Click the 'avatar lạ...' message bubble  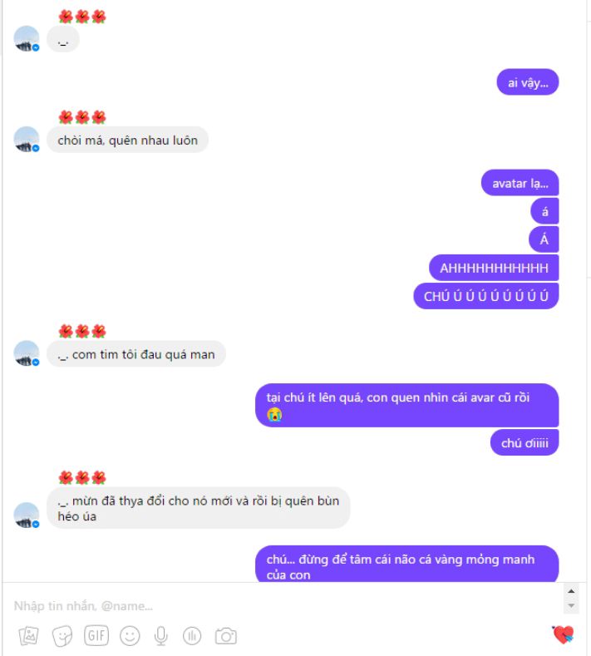[x=520, y=183]
